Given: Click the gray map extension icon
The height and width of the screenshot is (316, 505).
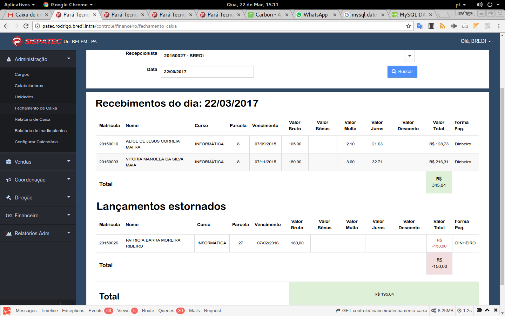Looking at the screenshot, I should 487,26.
